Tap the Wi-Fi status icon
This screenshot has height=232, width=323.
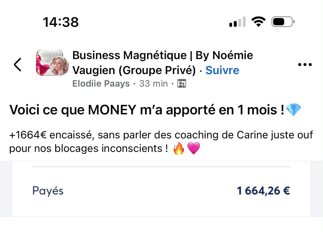(x=258, y=22)
